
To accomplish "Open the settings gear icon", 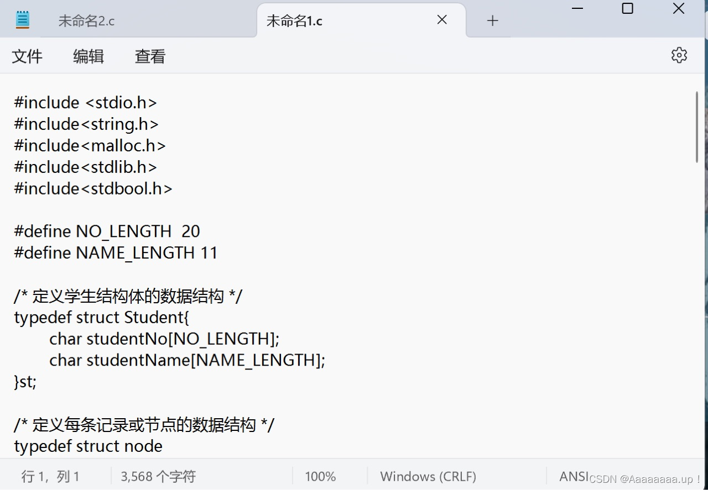I will [679, 55].
